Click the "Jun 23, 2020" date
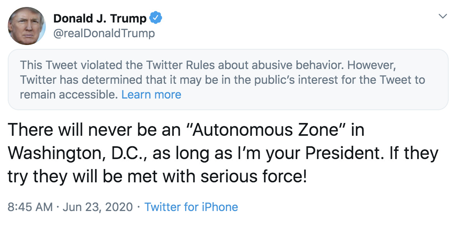This screenshot has width=458, height=225. pyautogui.click(x=98, y=207)
